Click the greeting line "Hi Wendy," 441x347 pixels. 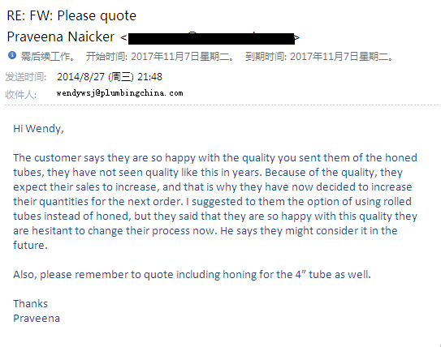(x=38, y=129)
